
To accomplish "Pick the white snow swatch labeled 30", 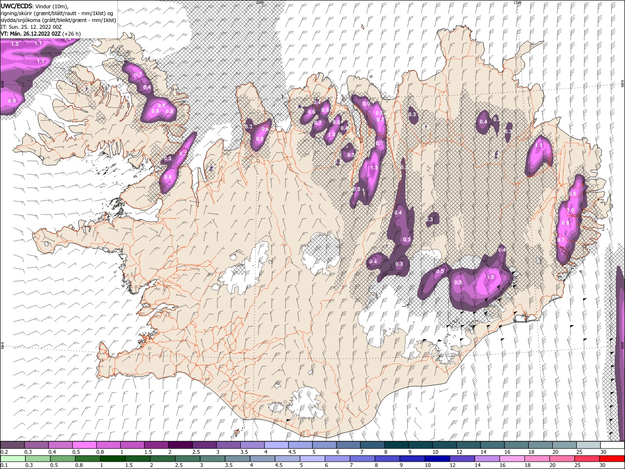I will click(612, 445).
